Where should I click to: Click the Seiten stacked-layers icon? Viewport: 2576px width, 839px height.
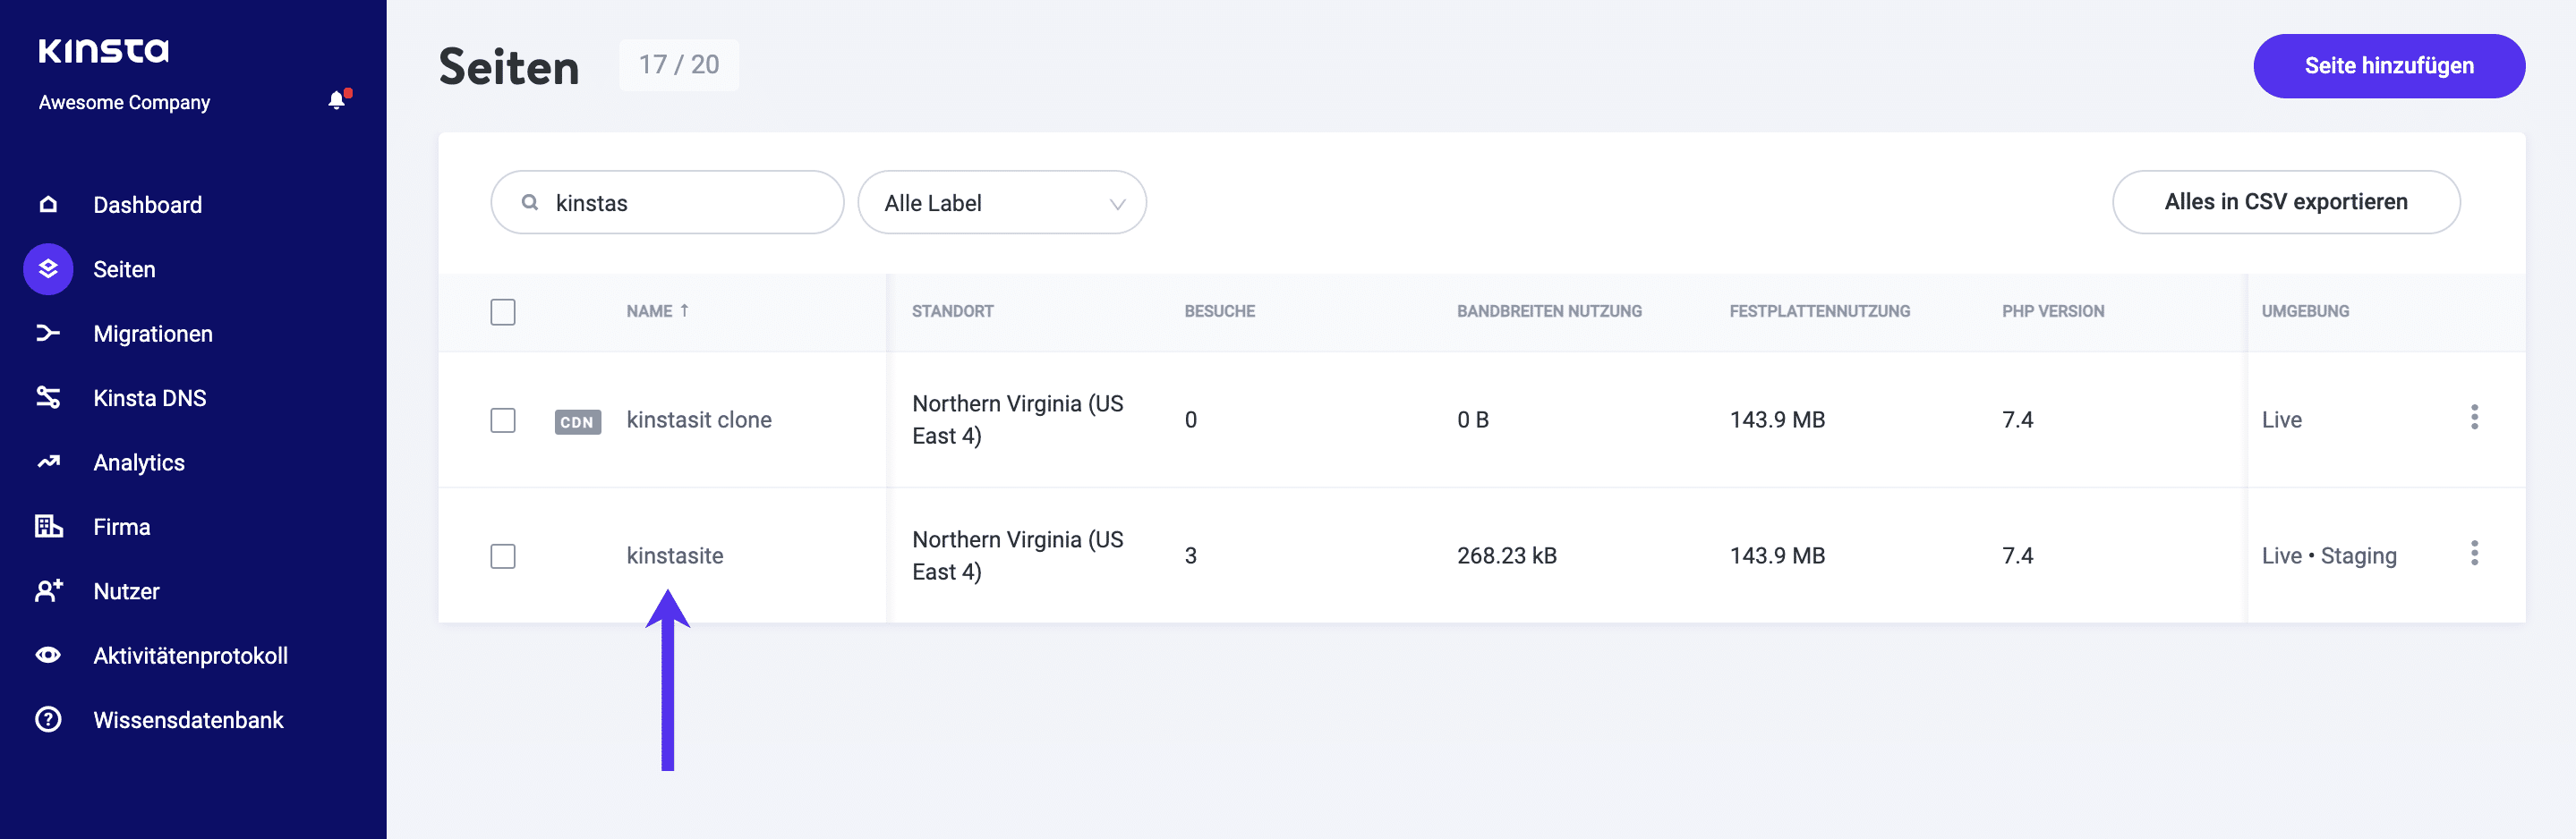tap(48, 268)
